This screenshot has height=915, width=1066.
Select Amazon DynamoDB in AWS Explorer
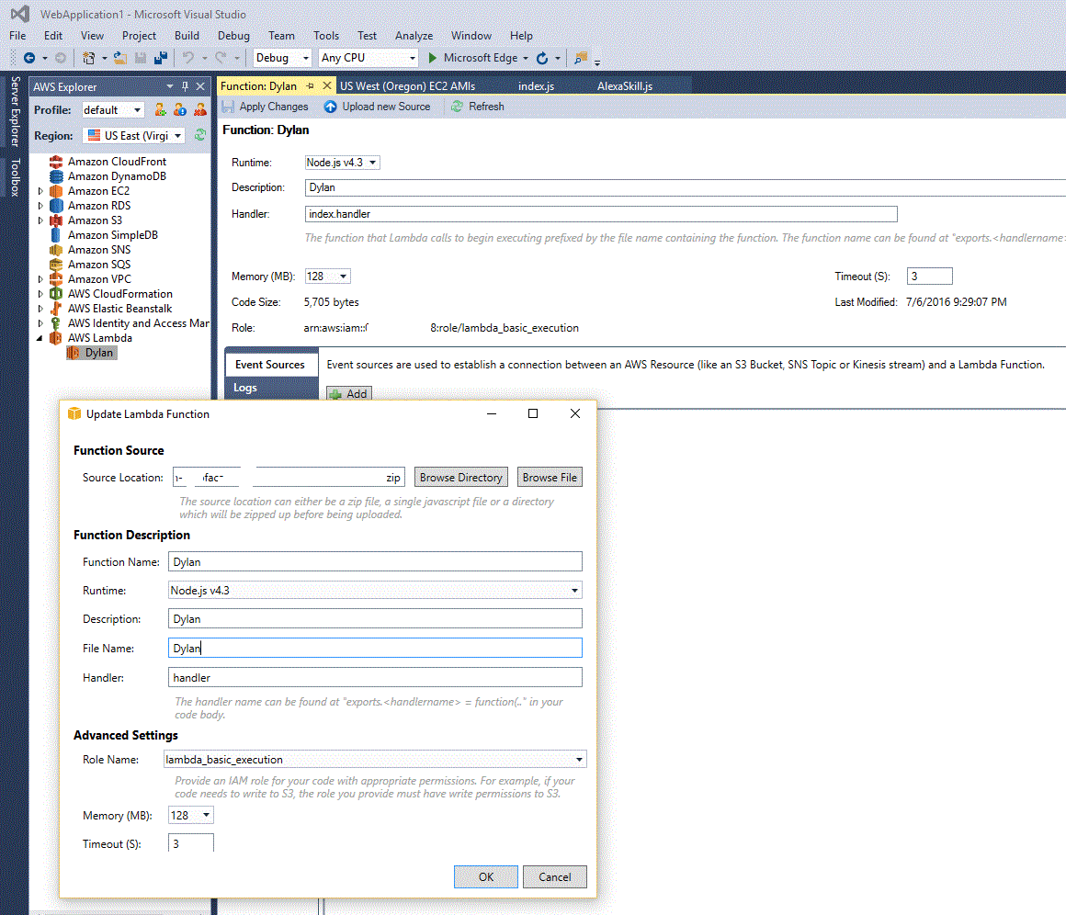coord(117,176)
